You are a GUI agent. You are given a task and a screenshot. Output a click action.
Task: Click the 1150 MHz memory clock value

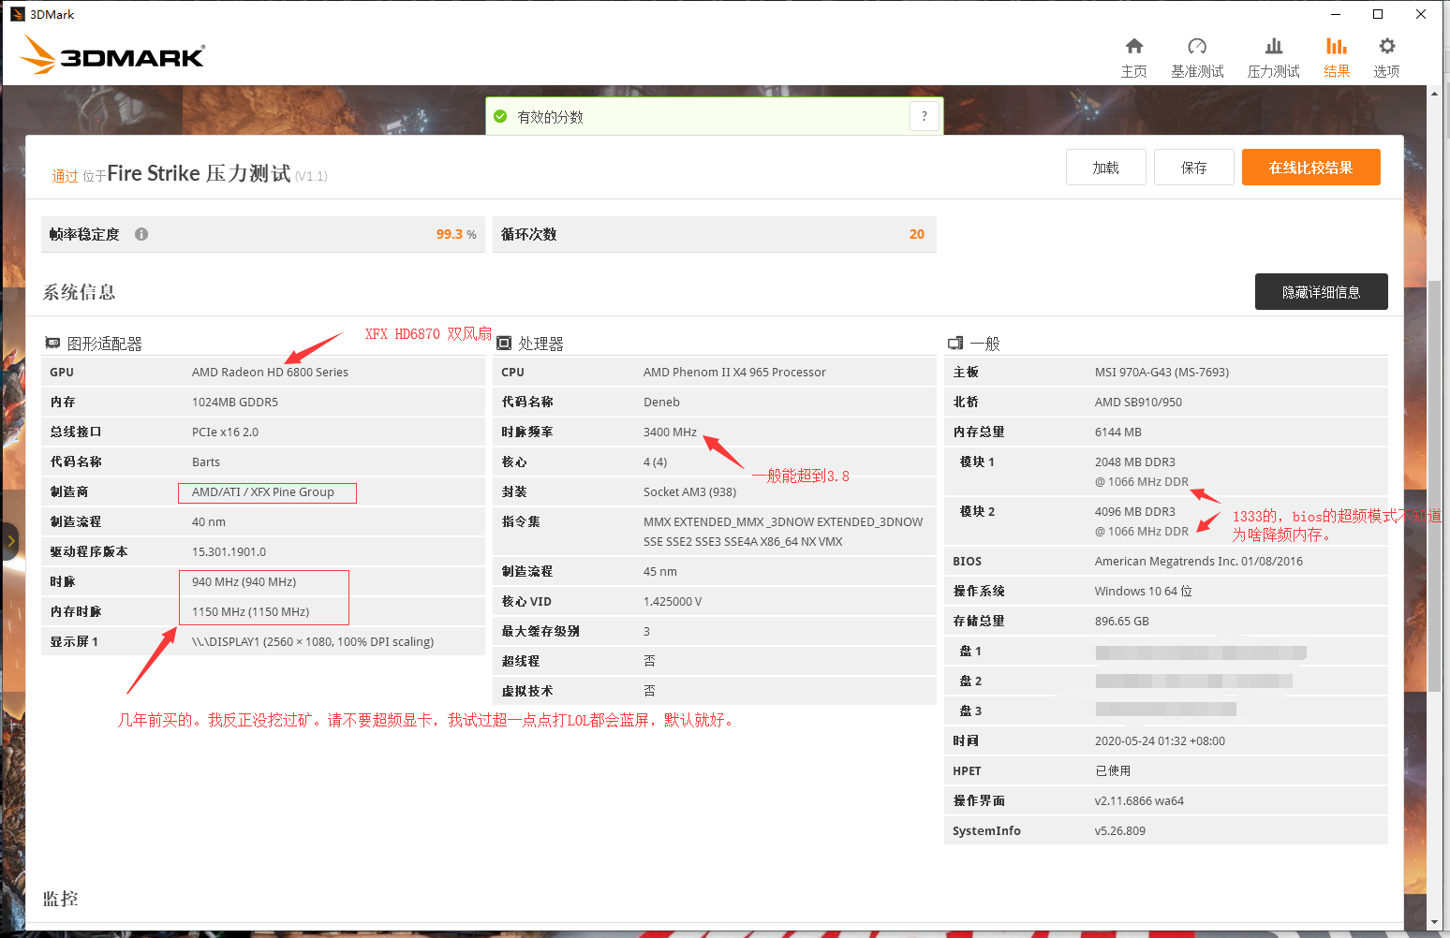(250, 611)
